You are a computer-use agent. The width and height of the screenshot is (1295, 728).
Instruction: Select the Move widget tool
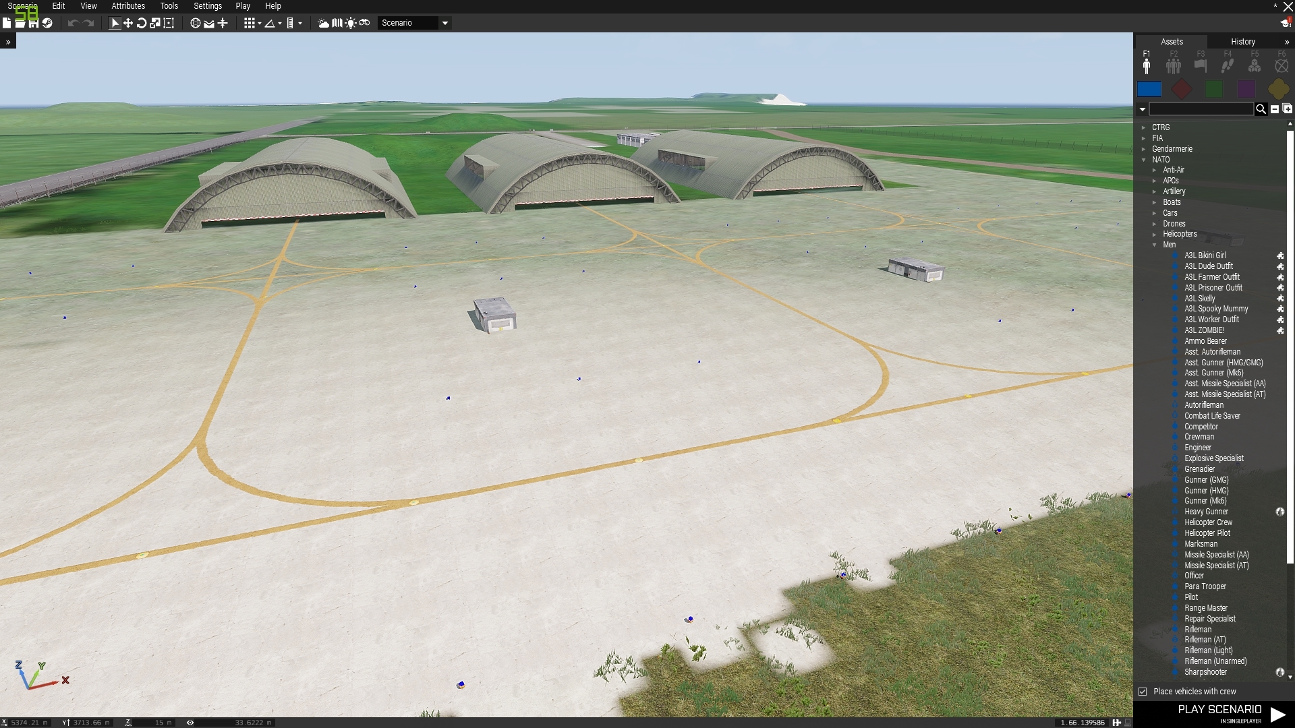pos(128,23)
